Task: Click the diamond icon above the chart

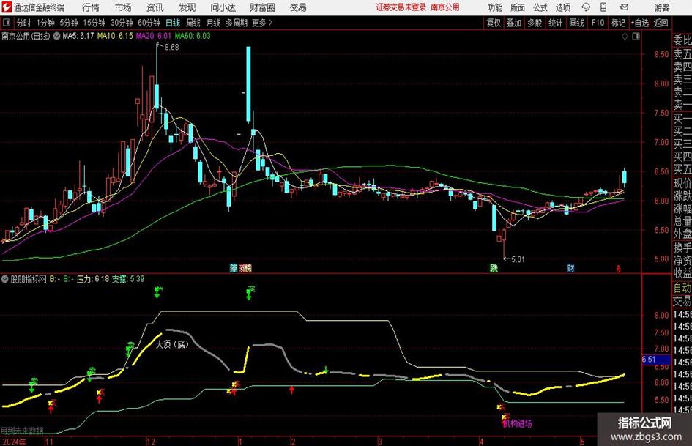Action: (625, 37)
